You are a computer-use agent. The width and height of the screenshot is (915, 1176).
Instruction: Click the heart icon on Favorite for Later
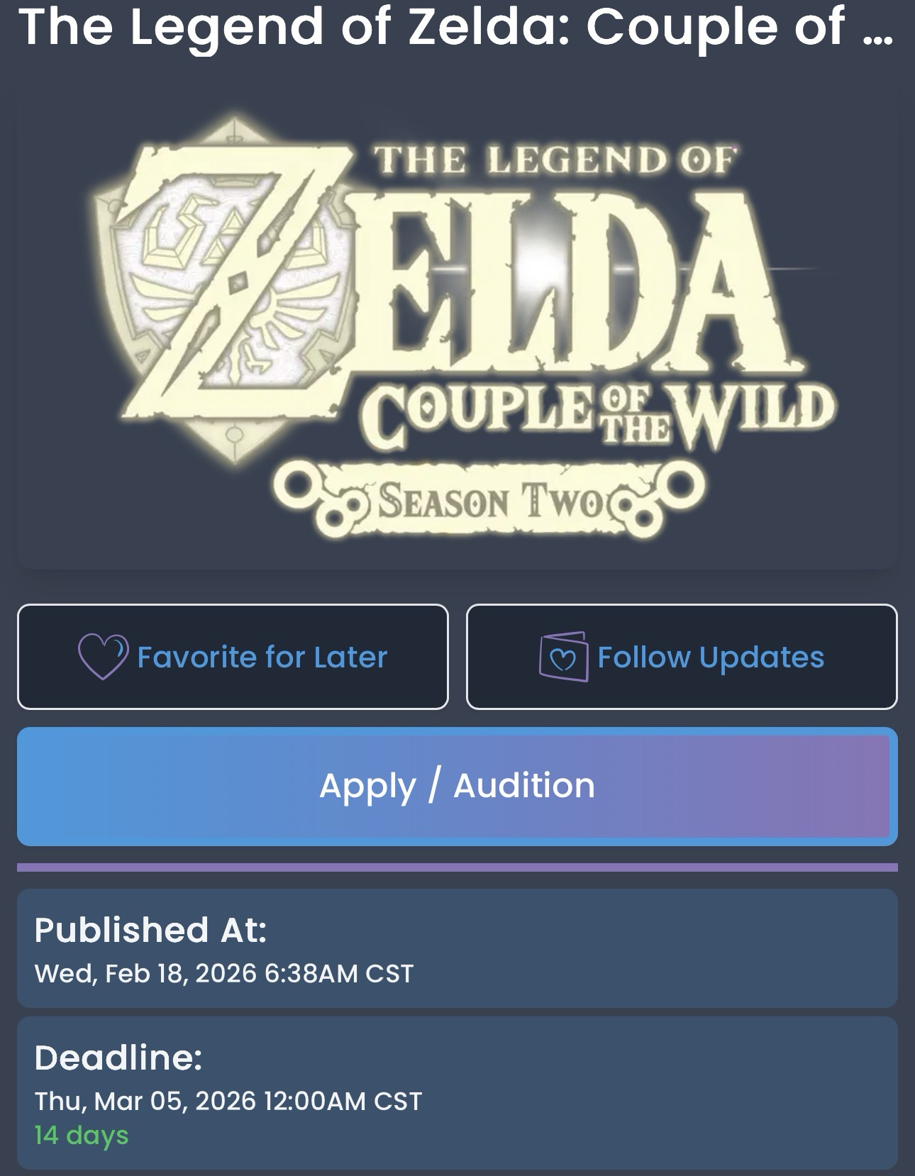click(x=103, y=657)
